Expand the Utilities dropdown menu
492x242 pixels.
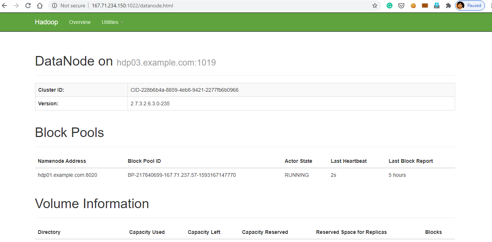[x=112, y=22]
